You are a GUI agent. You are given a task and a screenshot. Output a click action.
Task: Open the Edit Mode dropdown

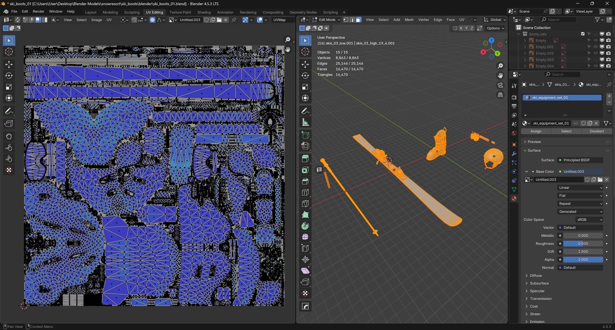tap(326, 20)
